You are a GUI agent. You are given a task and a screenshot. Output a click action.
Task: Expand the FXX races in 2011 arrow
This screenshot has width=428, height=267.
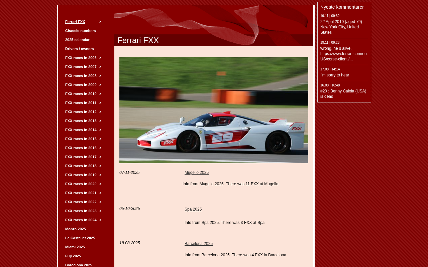[x=100, y=103]
